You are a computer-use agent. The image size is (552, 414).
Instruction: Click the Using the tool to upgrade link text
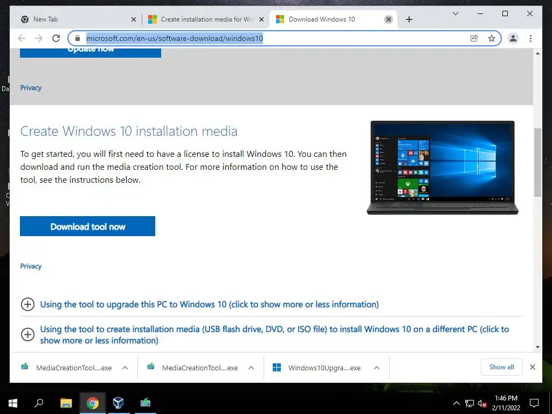coord(209,304)
